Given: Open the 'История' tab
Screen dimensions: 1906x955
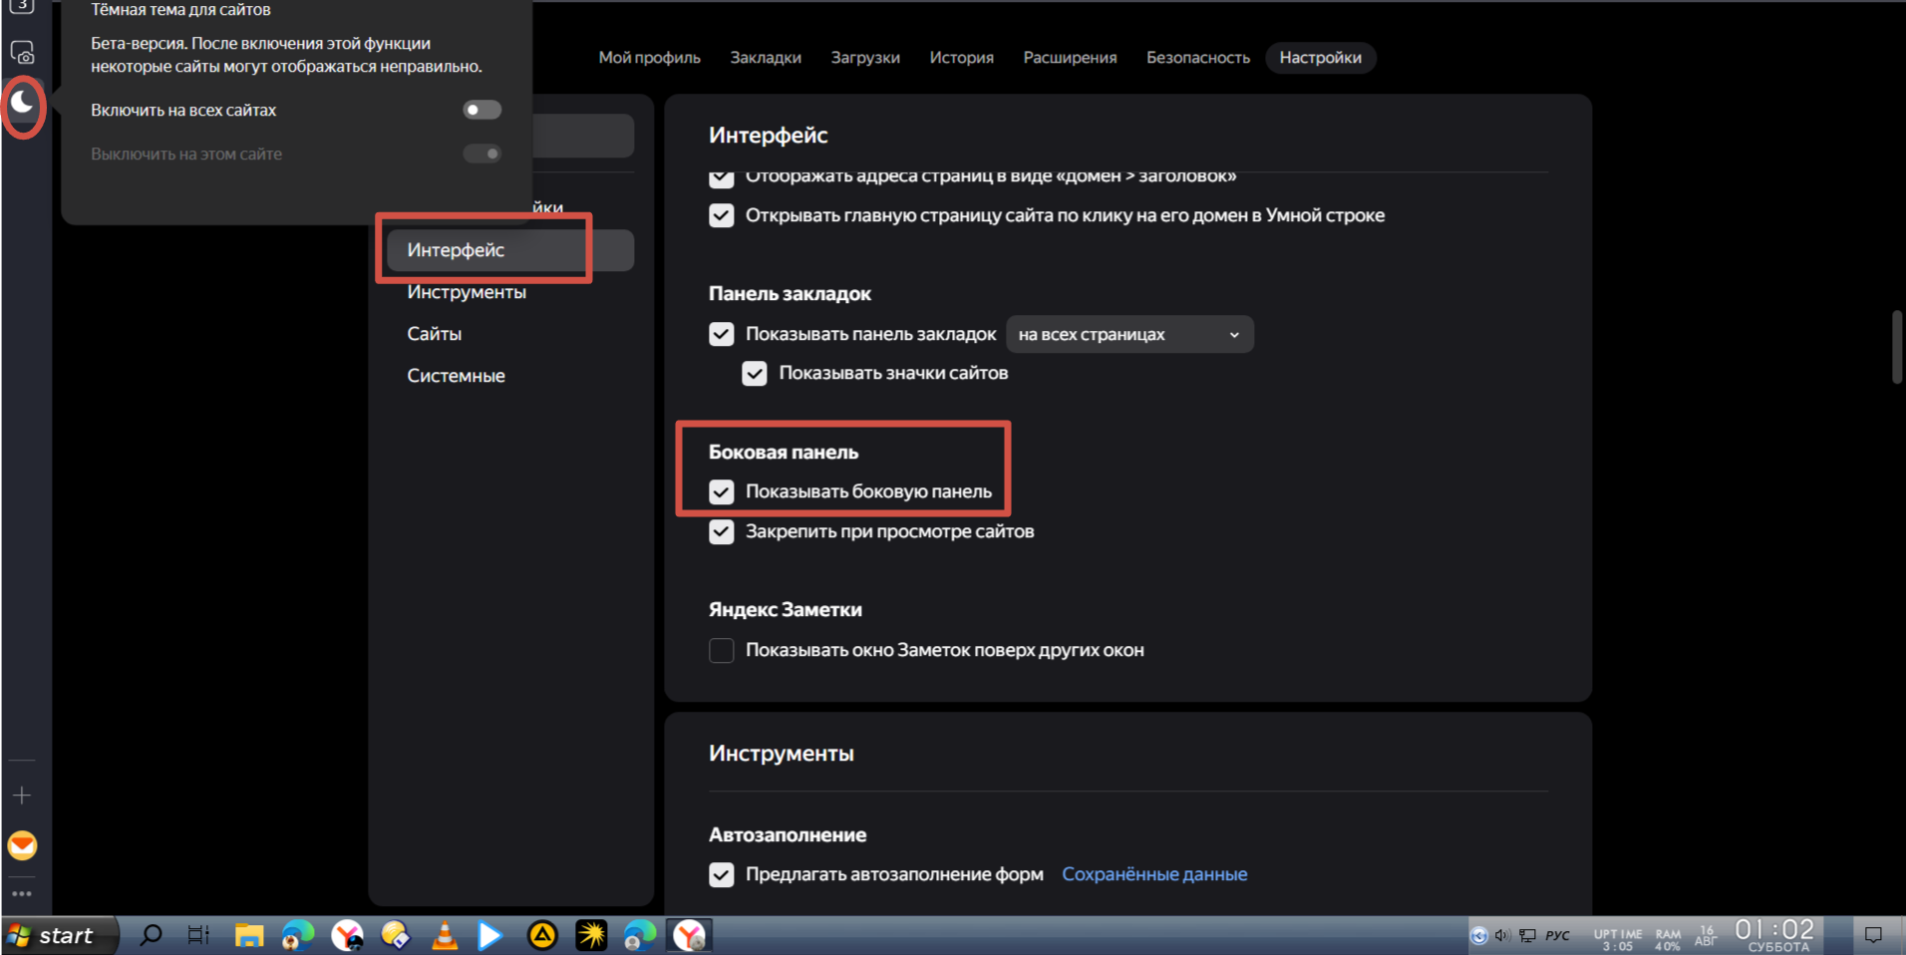Looking at the screenshot, I should click(961, 58).
